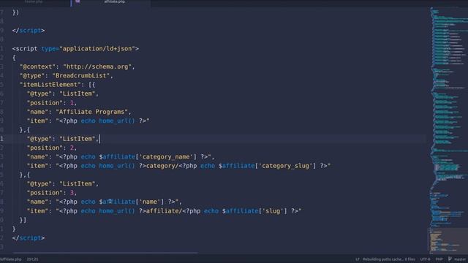
Task: Place cursor at highlighted "ListItem" line end
Action: click(99, 139)
